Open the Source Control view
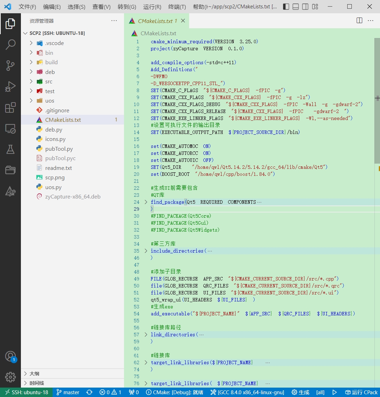The width and height of the screenshot is (380, 397). pyautogui.click(x=10, y=65)
